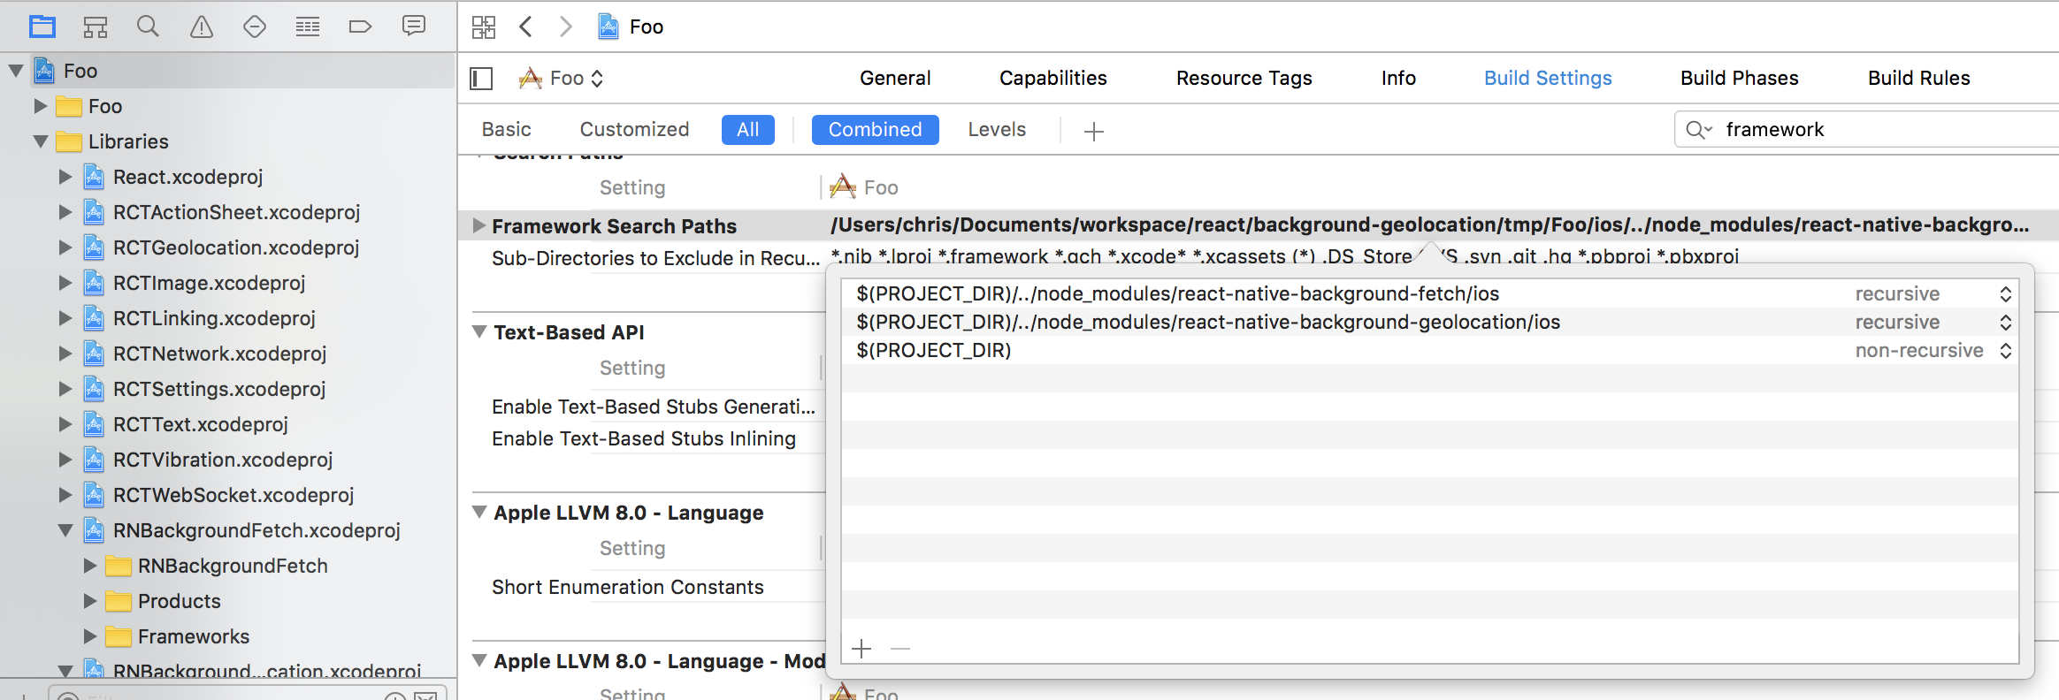This screenshot has height=700, width=2059.
Task: Switch to Combined settings view
Action: 875,130
